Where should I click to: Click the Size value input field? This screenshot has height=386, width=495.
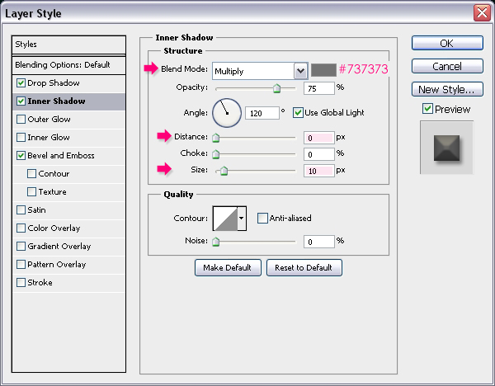point(318,170)
